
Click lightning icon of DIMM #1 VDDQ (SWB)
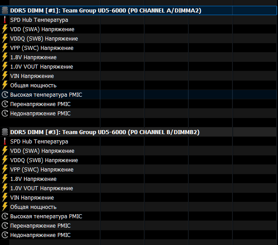(x=5, y=39)
